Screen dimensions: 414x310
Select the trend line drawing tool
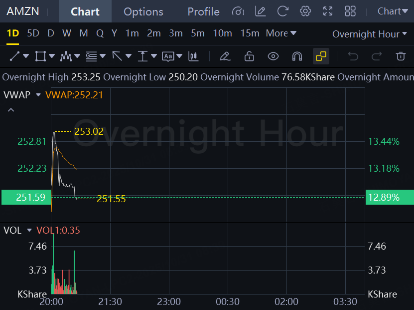pyautogui.click(x=14, y=56)
